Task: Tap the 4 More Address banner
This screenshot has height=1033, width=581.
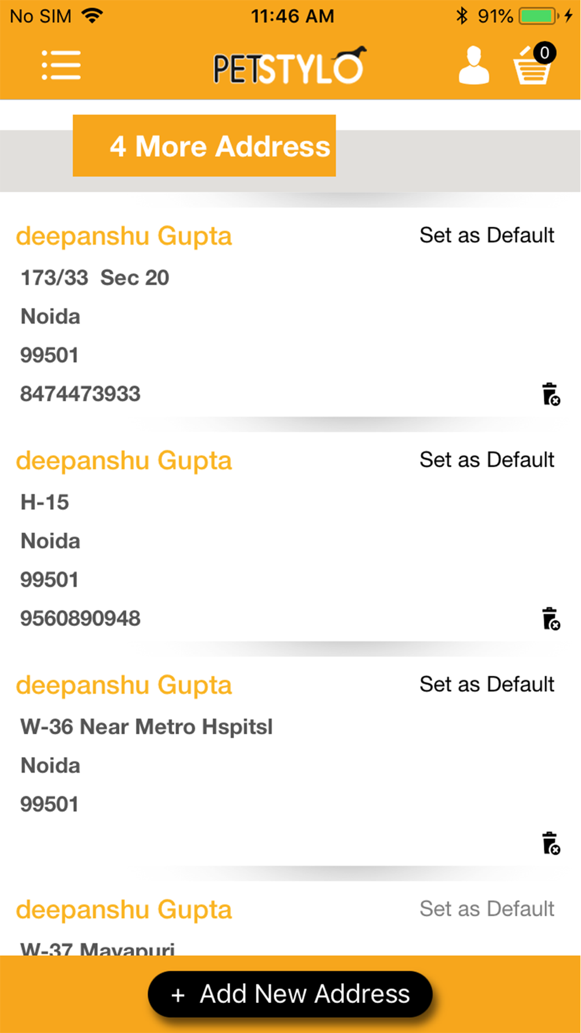Action: (205, 146)
